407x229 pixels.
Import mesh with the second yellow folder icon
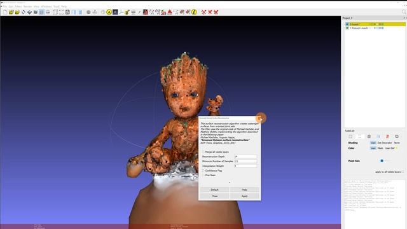pos(17,12)
